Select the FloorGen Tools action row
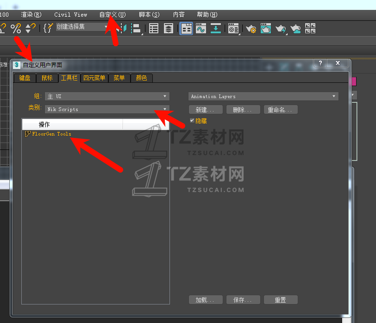 pos(95,134)
